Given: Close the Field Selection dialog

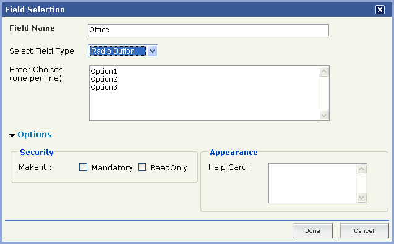Looking at the screenshot, I should pos(380,9).
